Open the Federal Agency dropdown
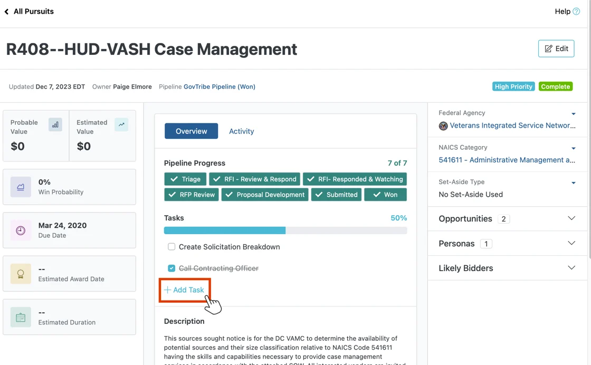 [x=574, y=113]
